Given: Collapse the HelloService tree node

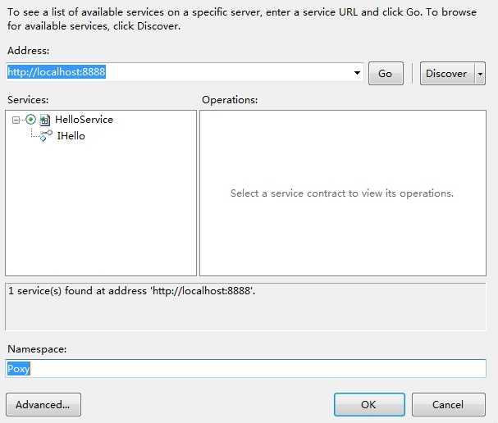Looking at the screenshot, I should 16,120.
